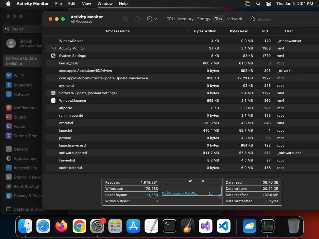
Task: Open Terminal from the Dock
Action: coord(169,226)
